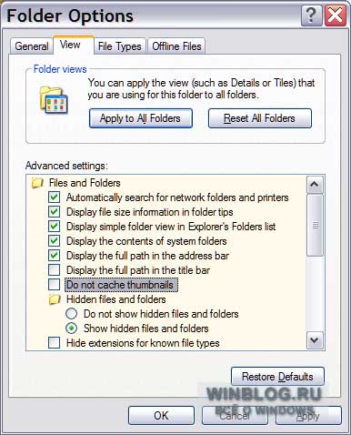Screen dimensions: 351x435
Task: Check Hide extensions for known file types
Action: 54,343
